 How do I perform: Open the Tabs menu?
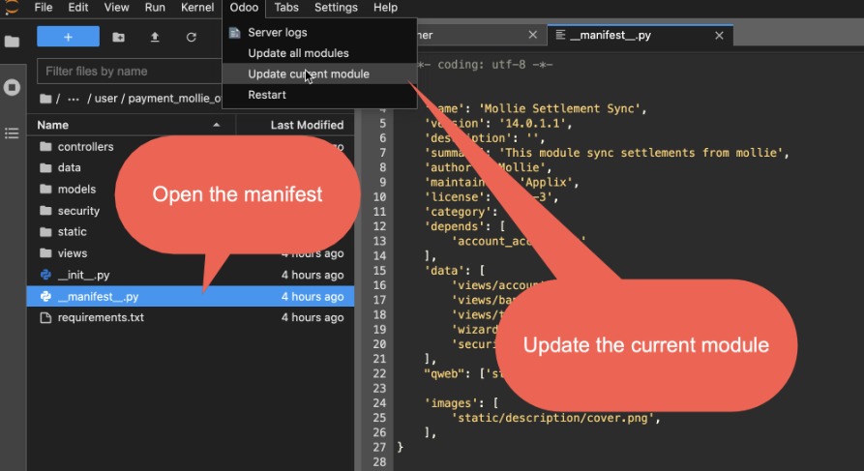click(x=286, y=7)
